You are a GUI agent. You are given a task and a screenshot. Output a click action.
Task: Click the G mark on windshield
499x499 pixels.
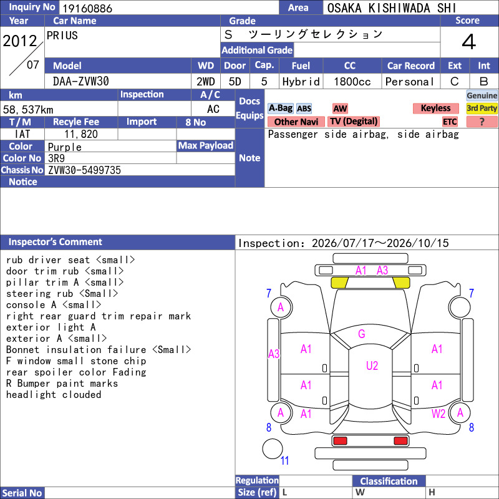pos(362,334)
